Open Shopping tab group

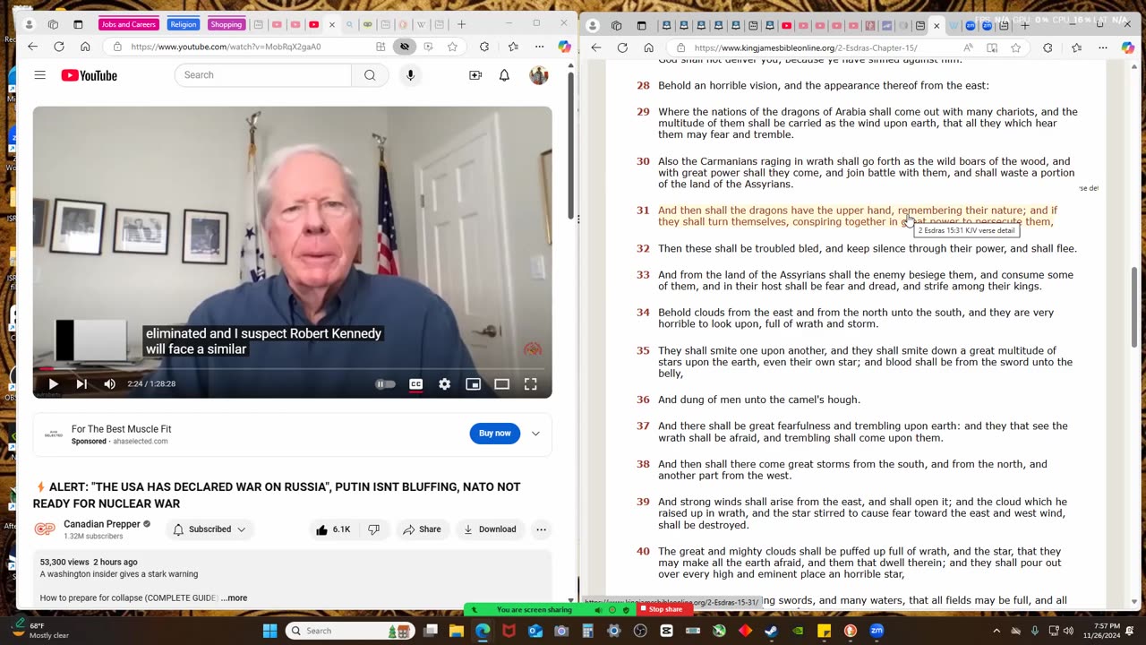227,24
